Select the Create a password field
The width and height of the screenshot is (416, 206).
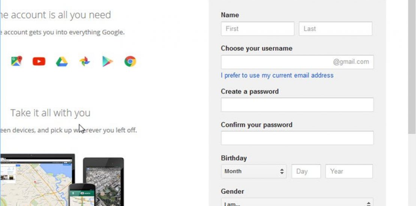point(297,105)
